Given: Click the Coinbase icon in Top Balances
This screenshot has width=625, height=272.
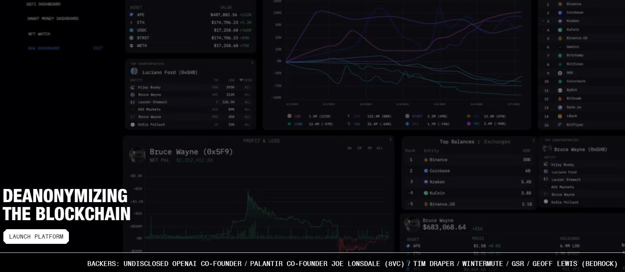Looking at the screenshot, I should click(x=426, y=171).
